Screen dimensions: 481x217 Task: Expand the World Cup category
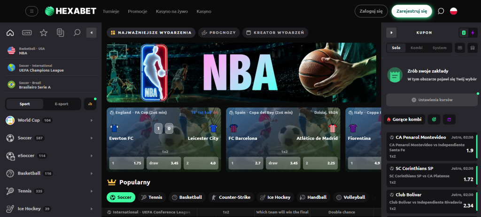click(92, 120)
